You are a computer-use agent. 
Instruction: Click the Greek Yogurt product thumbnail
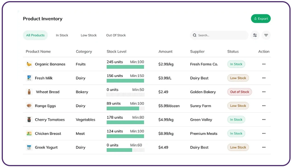click(x=29, y=147)
